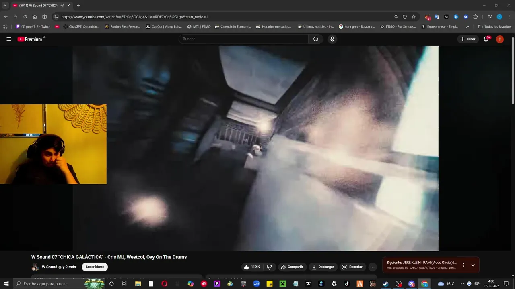Open YouTube notifications bell
Screen dimensions: 515x289
tap(486, 39)
